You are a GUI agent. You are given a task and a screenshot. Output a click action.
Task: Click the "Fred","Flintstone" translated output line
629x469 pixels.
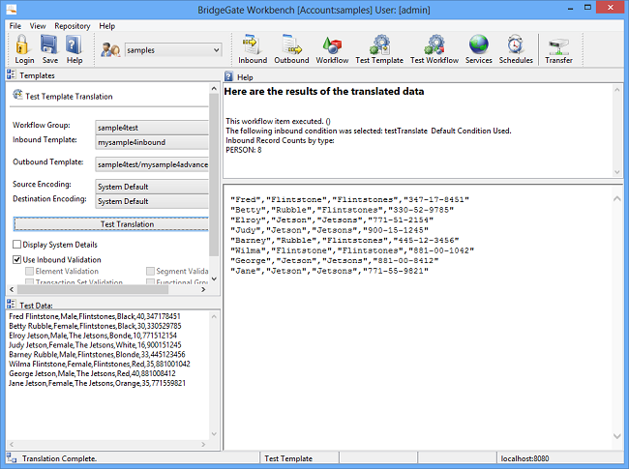pos(349,199)
